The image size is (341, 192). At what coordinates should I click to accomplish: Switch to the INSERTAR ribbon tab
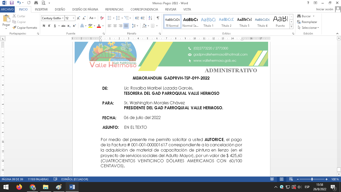click(41, 9)
